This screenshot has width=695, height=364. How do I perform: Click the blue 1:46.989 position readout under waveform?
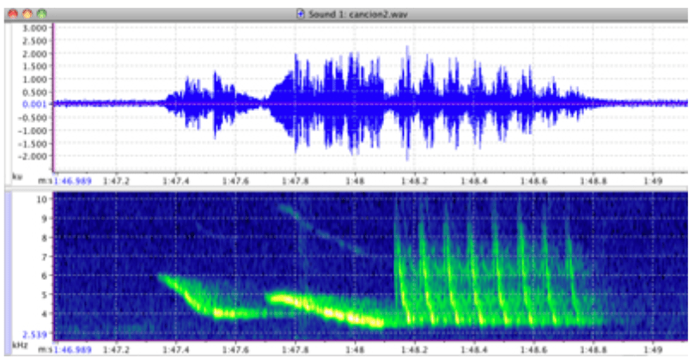(x=74, y=181)
